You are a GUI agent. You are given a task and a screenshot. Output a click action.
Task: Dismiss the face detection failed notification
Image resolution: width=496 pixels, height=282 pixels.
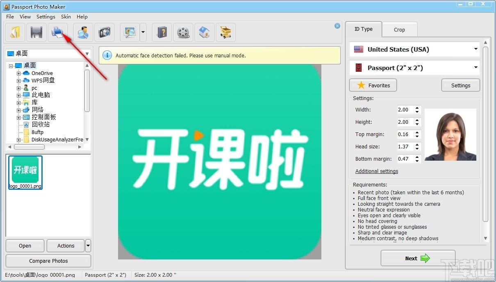(x=337, y=26)
